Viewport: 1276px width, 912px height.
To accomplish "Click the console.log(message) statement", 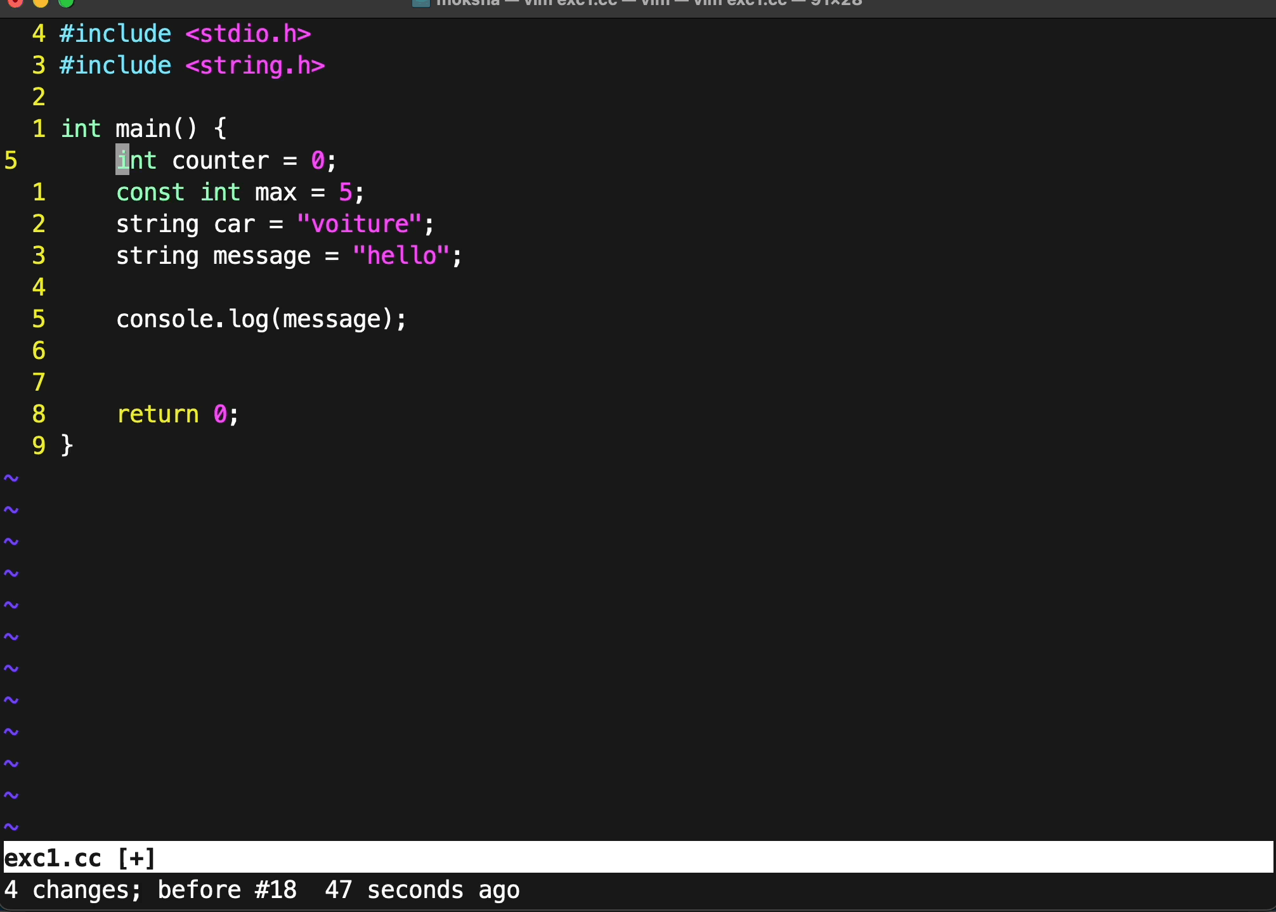I will [x=261, y=319].
